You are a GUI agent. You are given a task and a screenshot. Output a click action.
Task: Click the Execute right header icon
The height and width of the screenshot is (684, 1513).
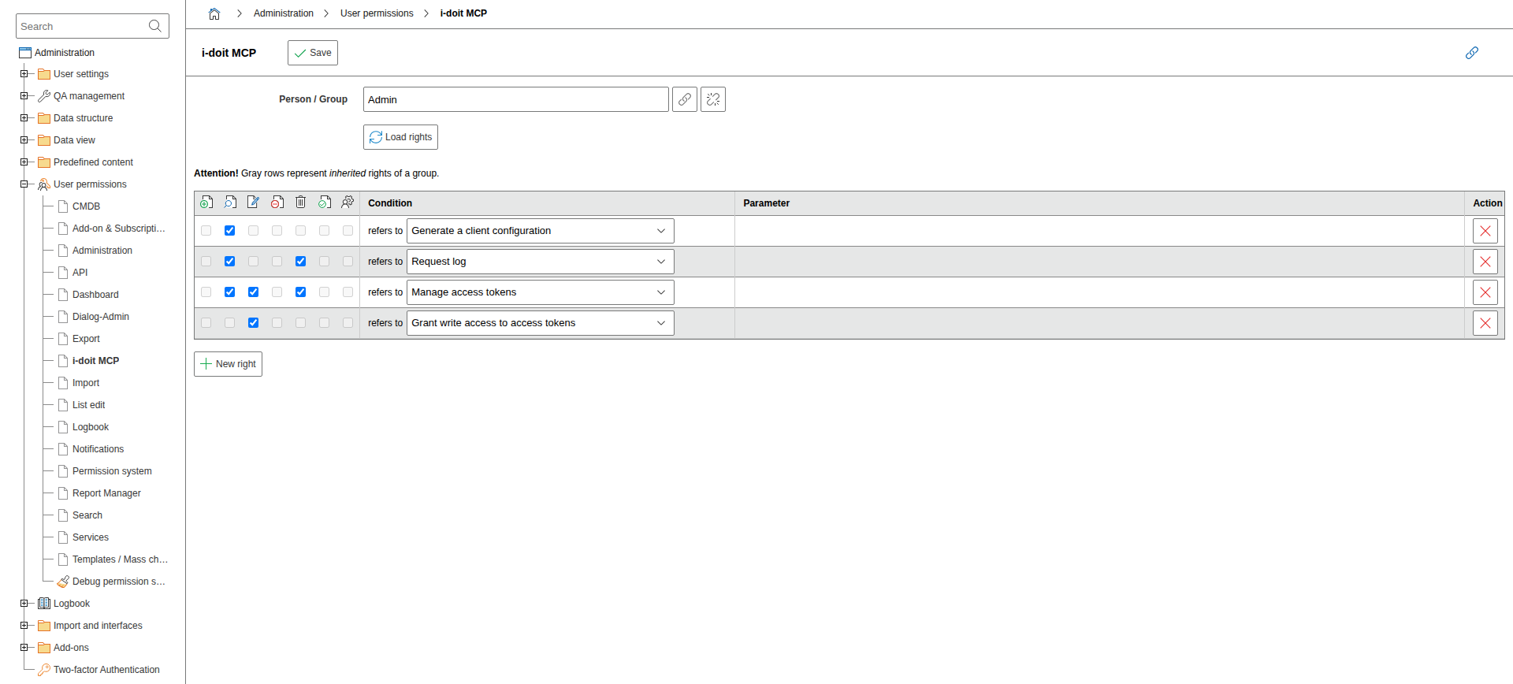tap(325, 203)
